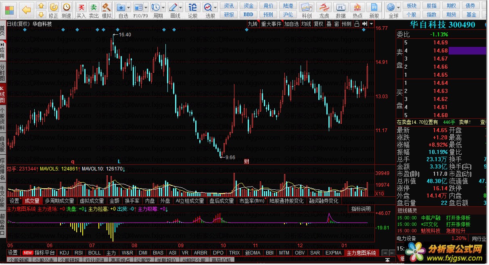489x265 pixels.
Task: Open the chart toolbar dropdown triangle
Action: coord(371,24)
